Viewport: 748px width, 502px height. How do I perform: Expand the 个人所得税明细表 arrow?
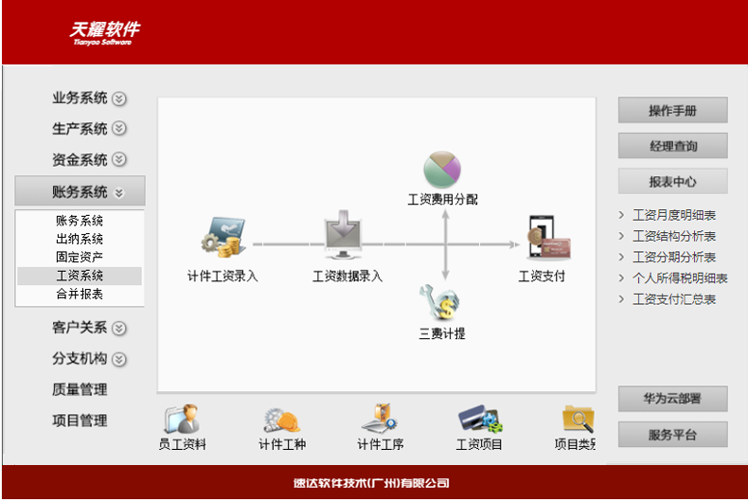pyautogui.click(x=621, y=278)
